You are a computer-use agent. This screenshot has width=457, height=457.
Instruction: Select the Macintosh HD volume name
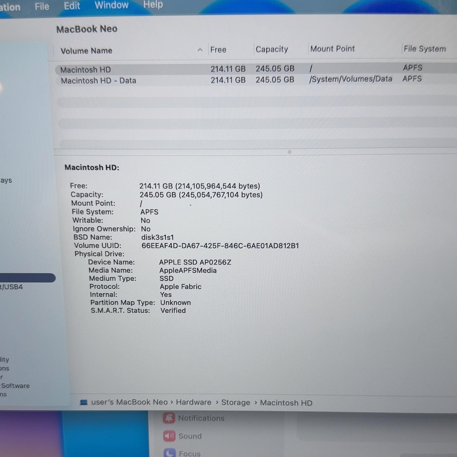coord(86,70)
